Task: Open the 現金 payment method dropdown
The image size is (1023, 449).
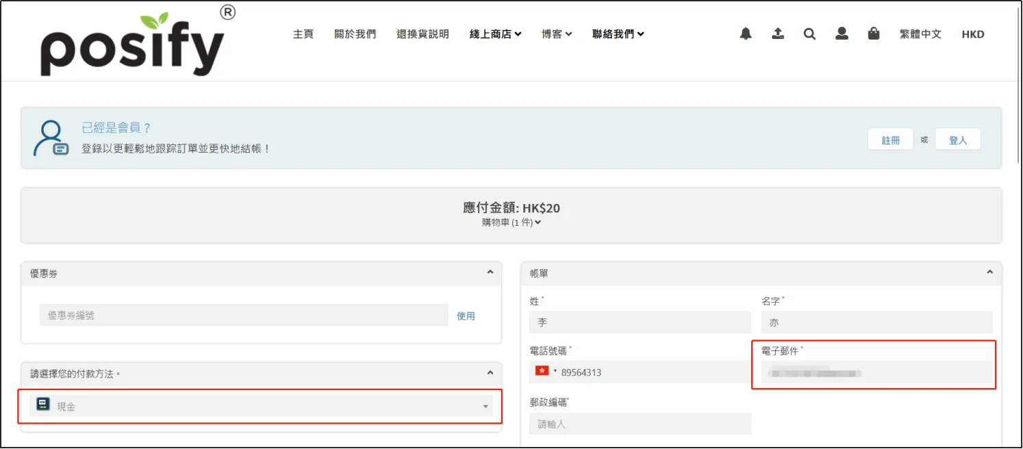Action: coord(261,406)
